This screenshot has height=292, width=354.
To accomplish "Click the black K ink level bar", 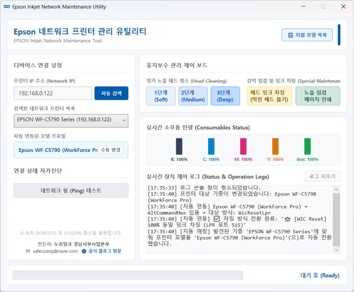I will [179, 146].
